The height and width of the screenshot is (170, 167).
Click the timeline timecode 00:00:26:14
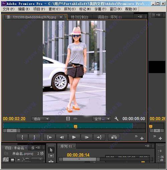point(78,155)
